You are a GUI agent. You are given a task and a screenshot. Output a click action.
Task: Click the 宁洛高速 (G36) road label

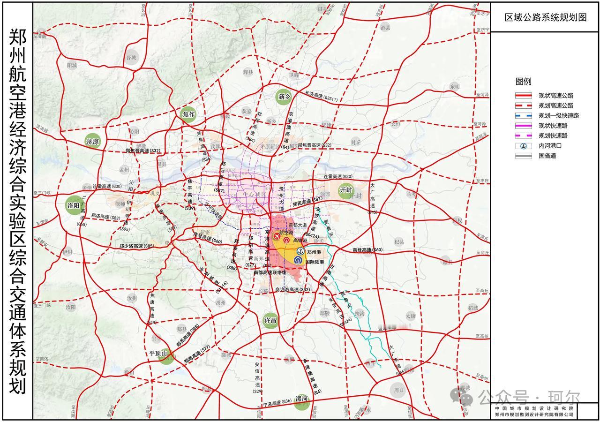click(x=277, y=402)
